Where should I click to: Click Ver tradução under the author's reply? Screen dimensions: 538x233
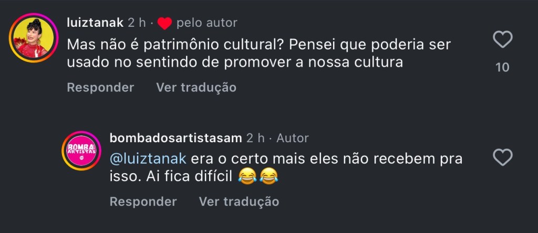tap(239, 202)
